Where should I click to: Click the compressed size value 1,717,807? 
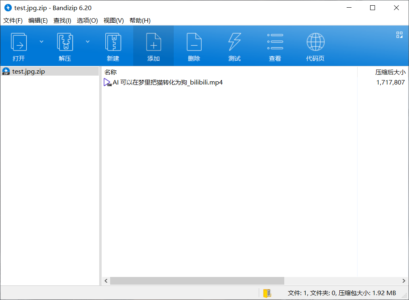390,82
